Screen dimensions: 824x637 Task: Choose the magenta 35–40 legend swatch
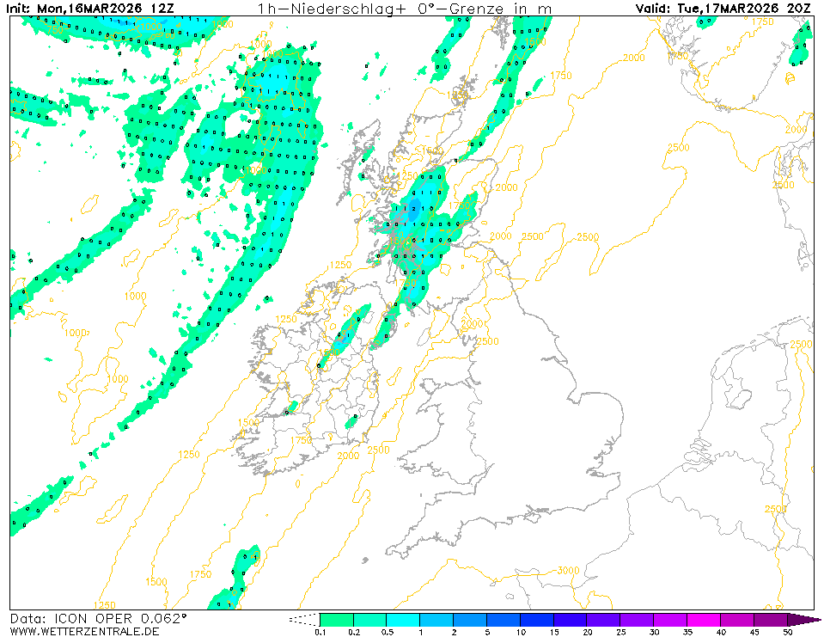[704, 619]
